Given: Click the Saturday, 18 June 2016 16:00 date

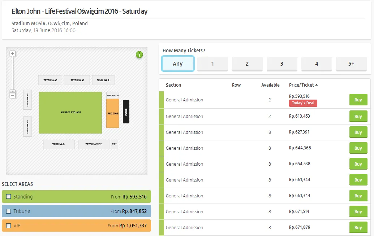Looking at the screenshot, I should (43, 30).
